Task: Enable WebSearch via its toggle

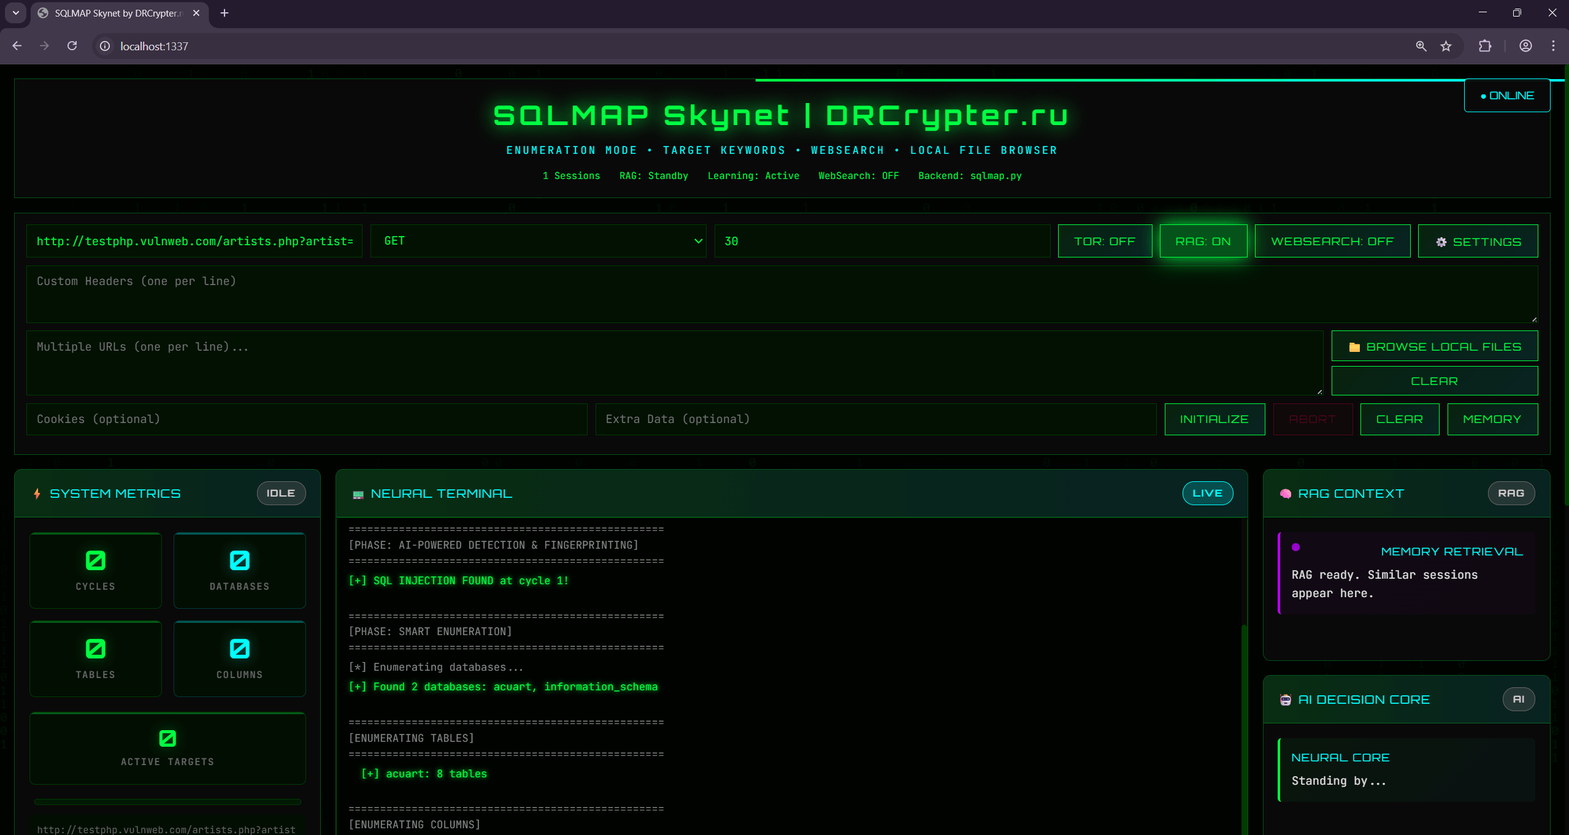Action: 1332,241
